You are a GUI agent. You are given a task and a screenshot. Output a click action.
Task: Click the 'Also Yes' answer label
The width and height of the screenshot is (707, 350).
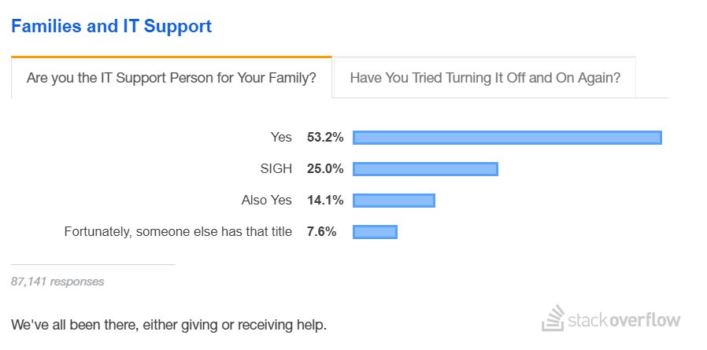(266, 200)
